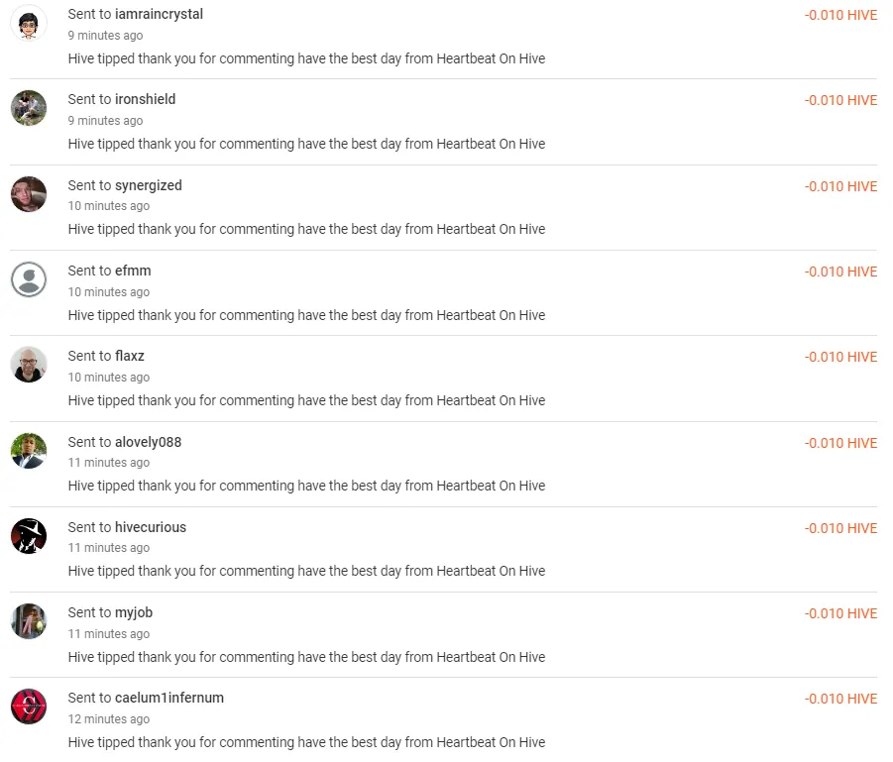Open flaxz's profile avatar
The height and width of the screenshot is (762, 893).
(29, 365)
